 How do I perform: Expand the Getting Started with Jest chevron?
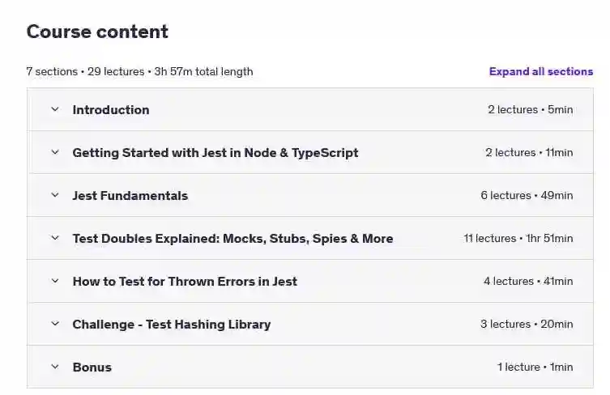[55, 152]
